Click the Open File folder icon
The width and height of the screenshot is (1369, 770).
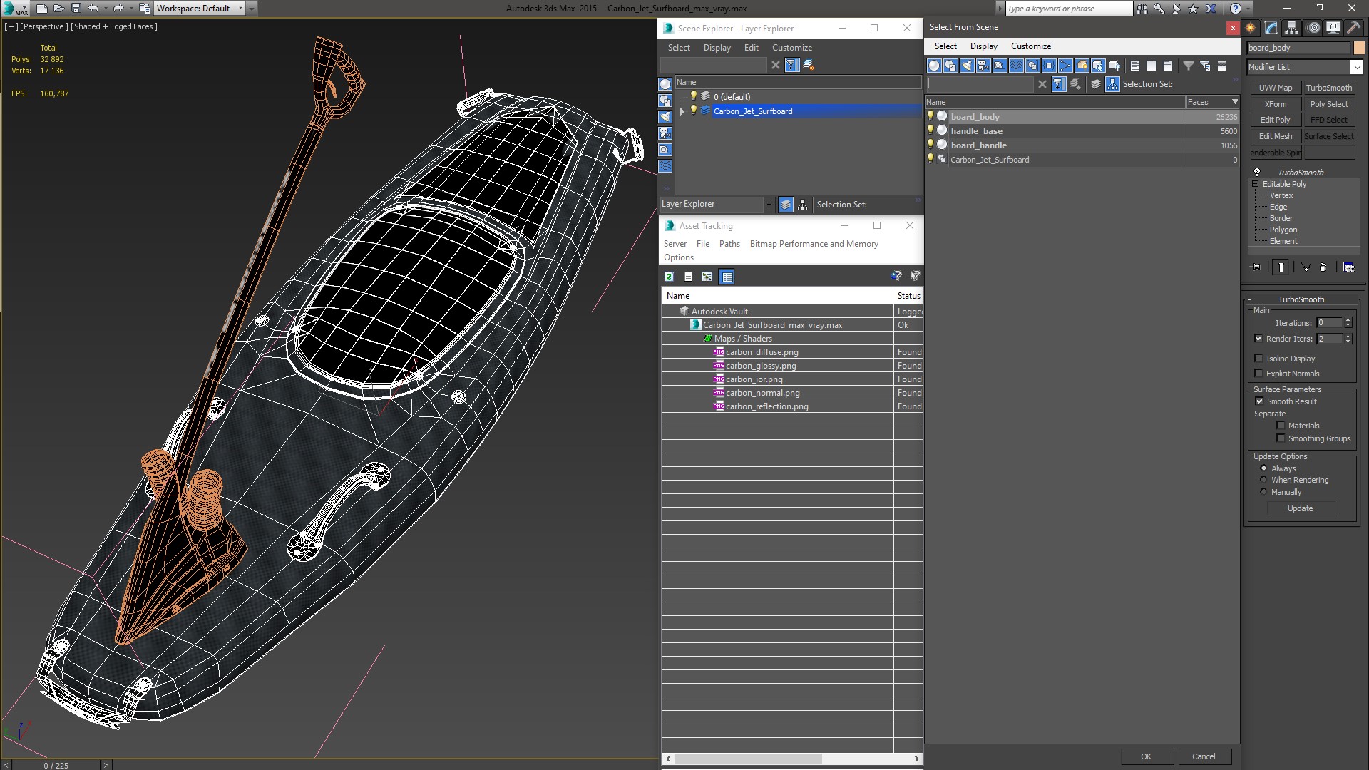[x=59, y=9]
